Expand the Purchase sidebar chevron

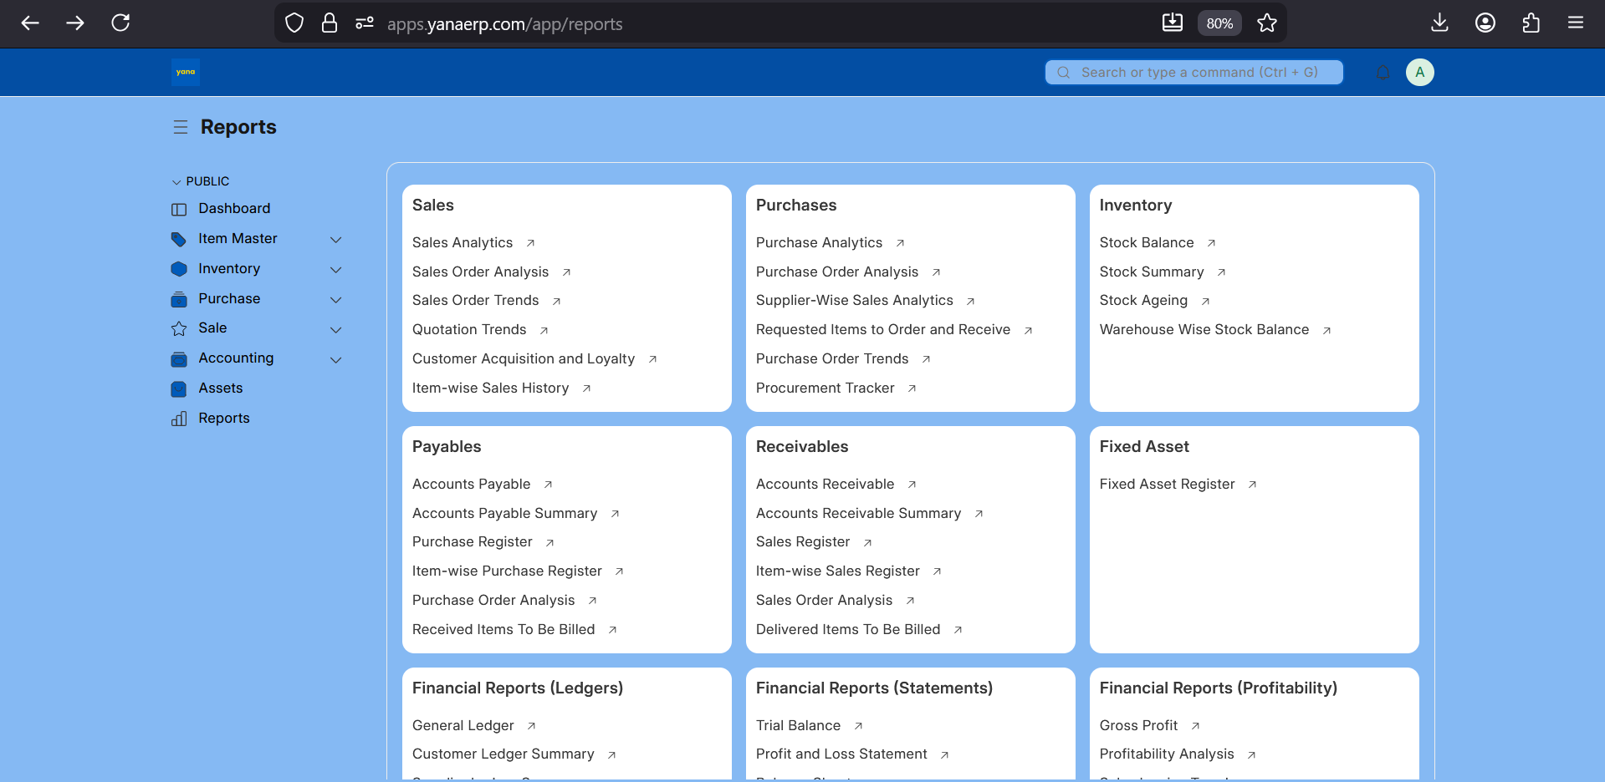336,300
